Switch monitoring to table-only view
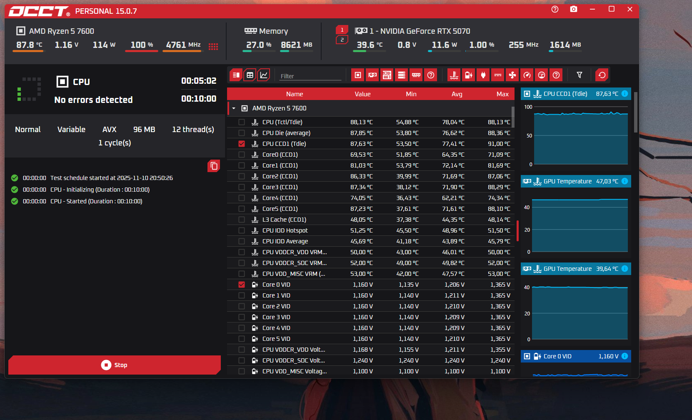 tap(250, 75)
